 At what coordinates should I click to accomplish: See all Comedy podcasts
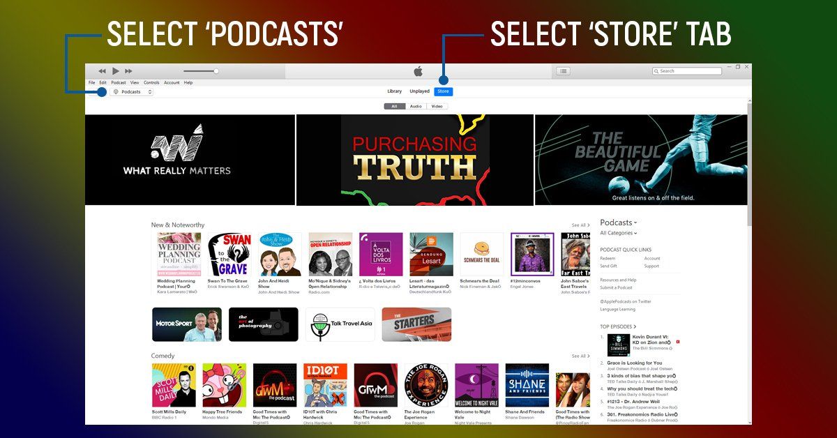point(580,356)
